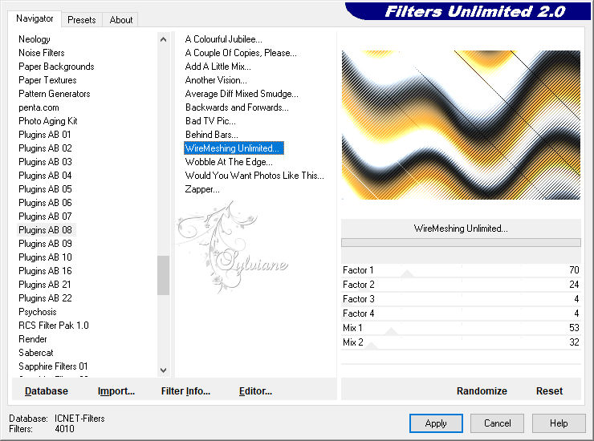Choose Behind Bars filter
This screenshot has height=441, width=594.
point(212,135)
